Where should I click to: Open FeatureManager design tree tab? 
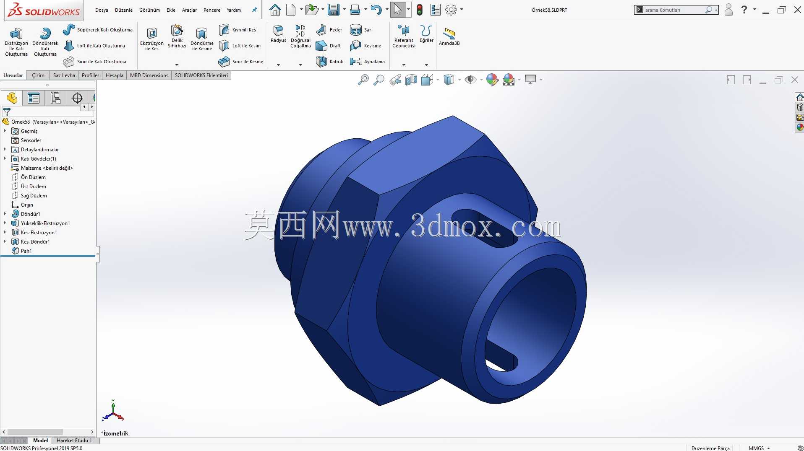pyautogui.click(x=12, y=98)
